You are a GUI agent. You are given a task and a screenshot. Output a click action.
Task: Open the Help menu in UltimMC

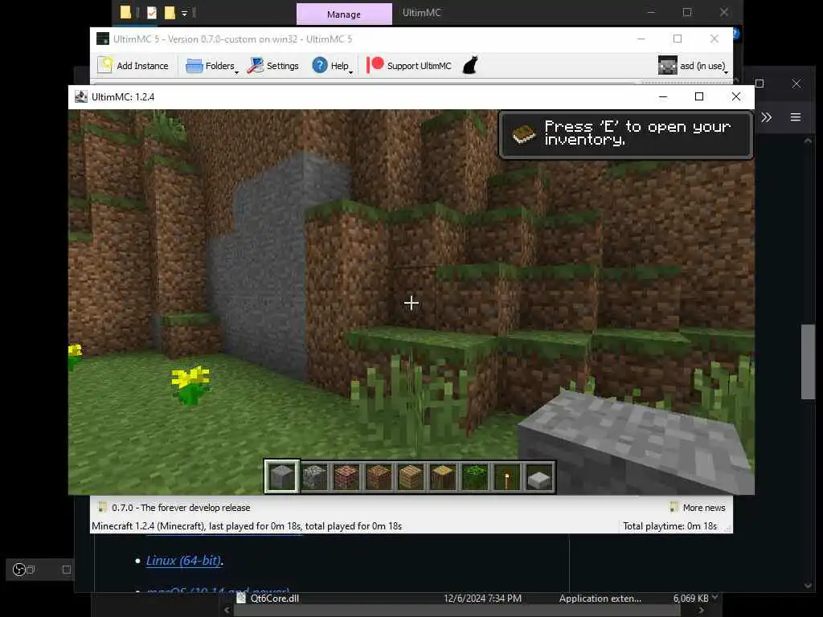[x=332, y=66]
